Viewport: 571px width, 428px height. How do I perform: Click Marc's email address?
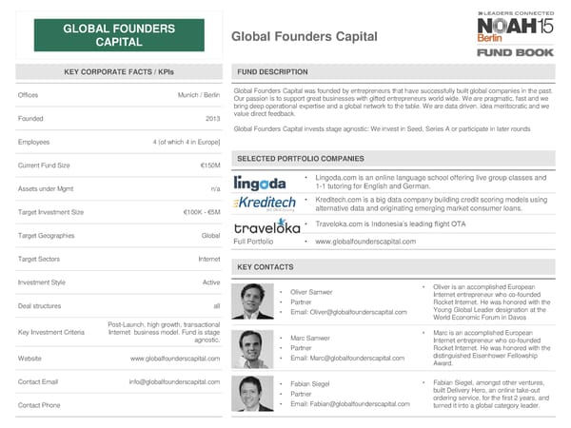point(354,358)
